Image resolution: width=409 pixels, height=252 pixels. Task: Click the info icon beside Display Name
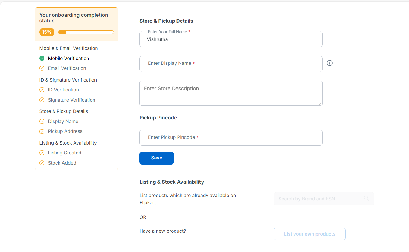[330, 63]
